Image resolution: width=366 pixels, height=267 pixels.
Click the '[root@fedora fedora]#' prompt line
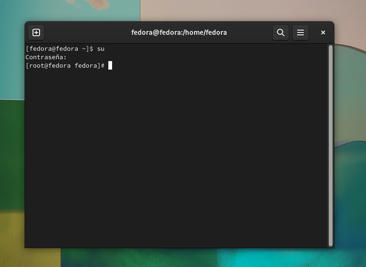tap(65, 66)
